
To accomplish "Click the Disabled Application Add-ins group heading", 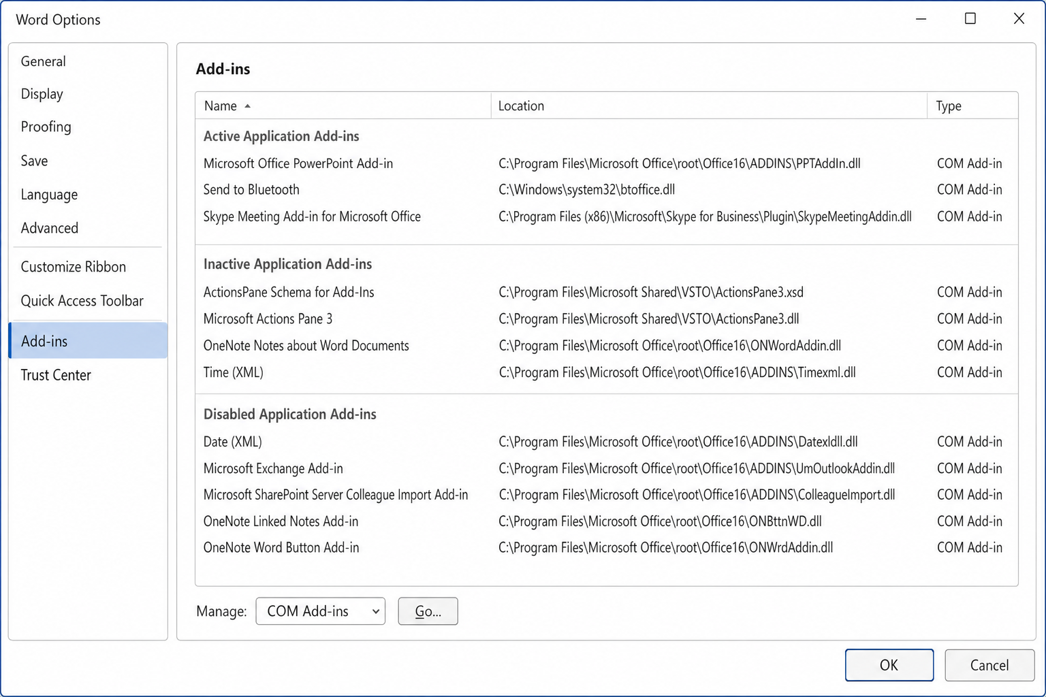I will pos(289,415).
